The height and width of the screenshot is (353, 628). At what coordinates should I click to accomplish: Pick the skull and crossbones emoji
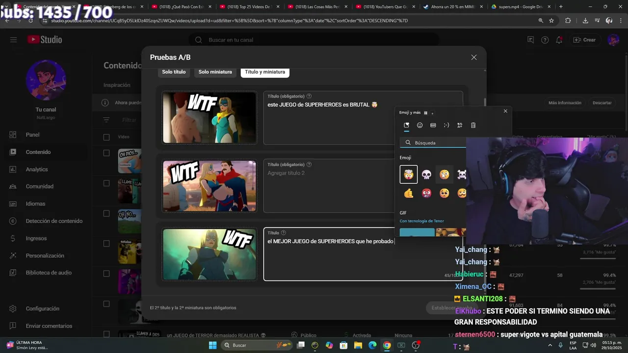(x=462, y=175)
